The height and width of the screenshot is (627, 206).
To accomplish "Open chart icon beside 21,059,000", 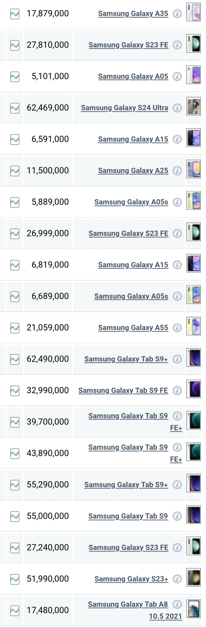I will [x=15, y=328].
